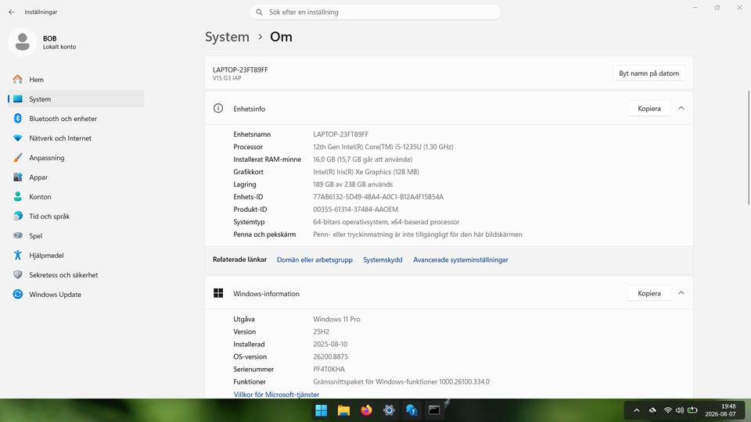The width and height of the screenshot is (751, 422).
Task: Open the BOB user profile avatar
Action: point(22,42)
